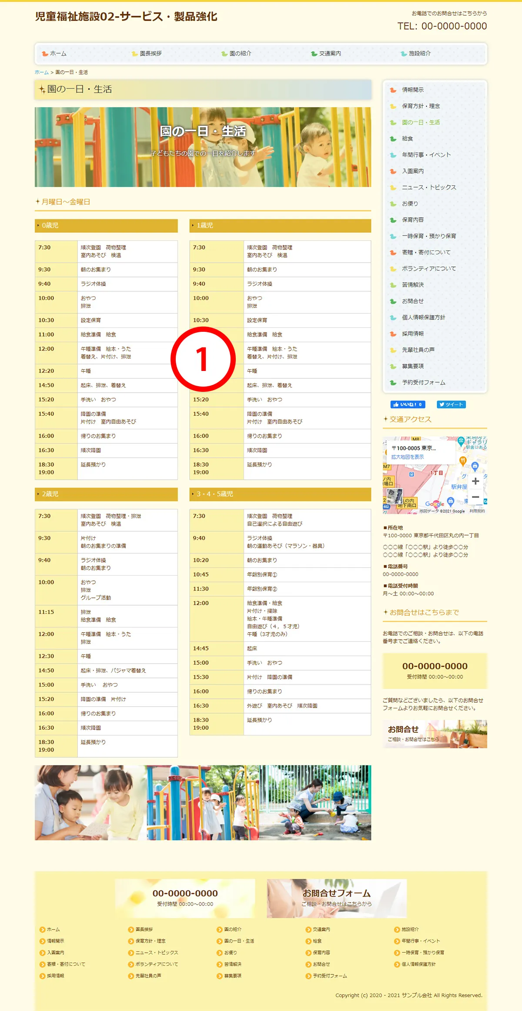522x1011 pixels.
Task: Click the bird icon beside 予約受付フォーム
Action: point(393,383)
